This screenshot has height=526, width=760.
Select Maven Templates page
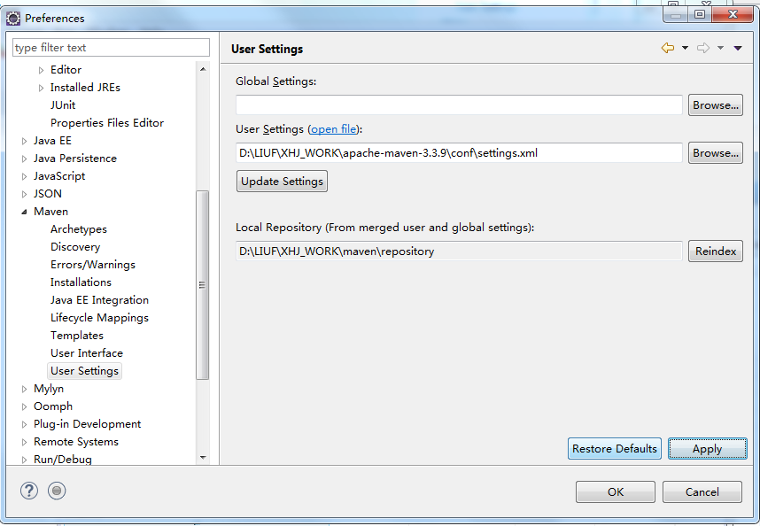coord(77,335)
